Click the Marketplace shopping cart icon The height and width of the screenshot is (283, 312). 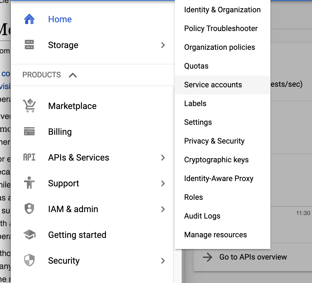(29, 105)
